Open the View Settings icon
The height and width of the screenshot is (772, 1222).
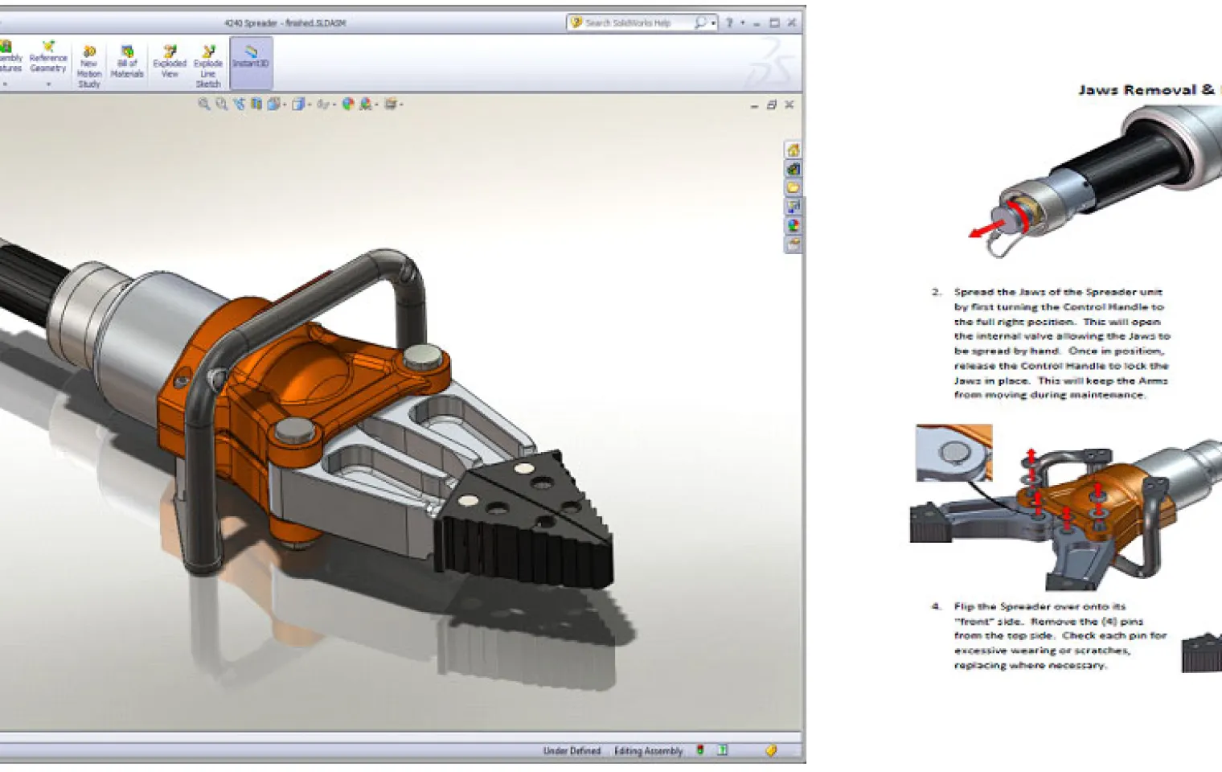pyautogui.click(x=391, y=104)
